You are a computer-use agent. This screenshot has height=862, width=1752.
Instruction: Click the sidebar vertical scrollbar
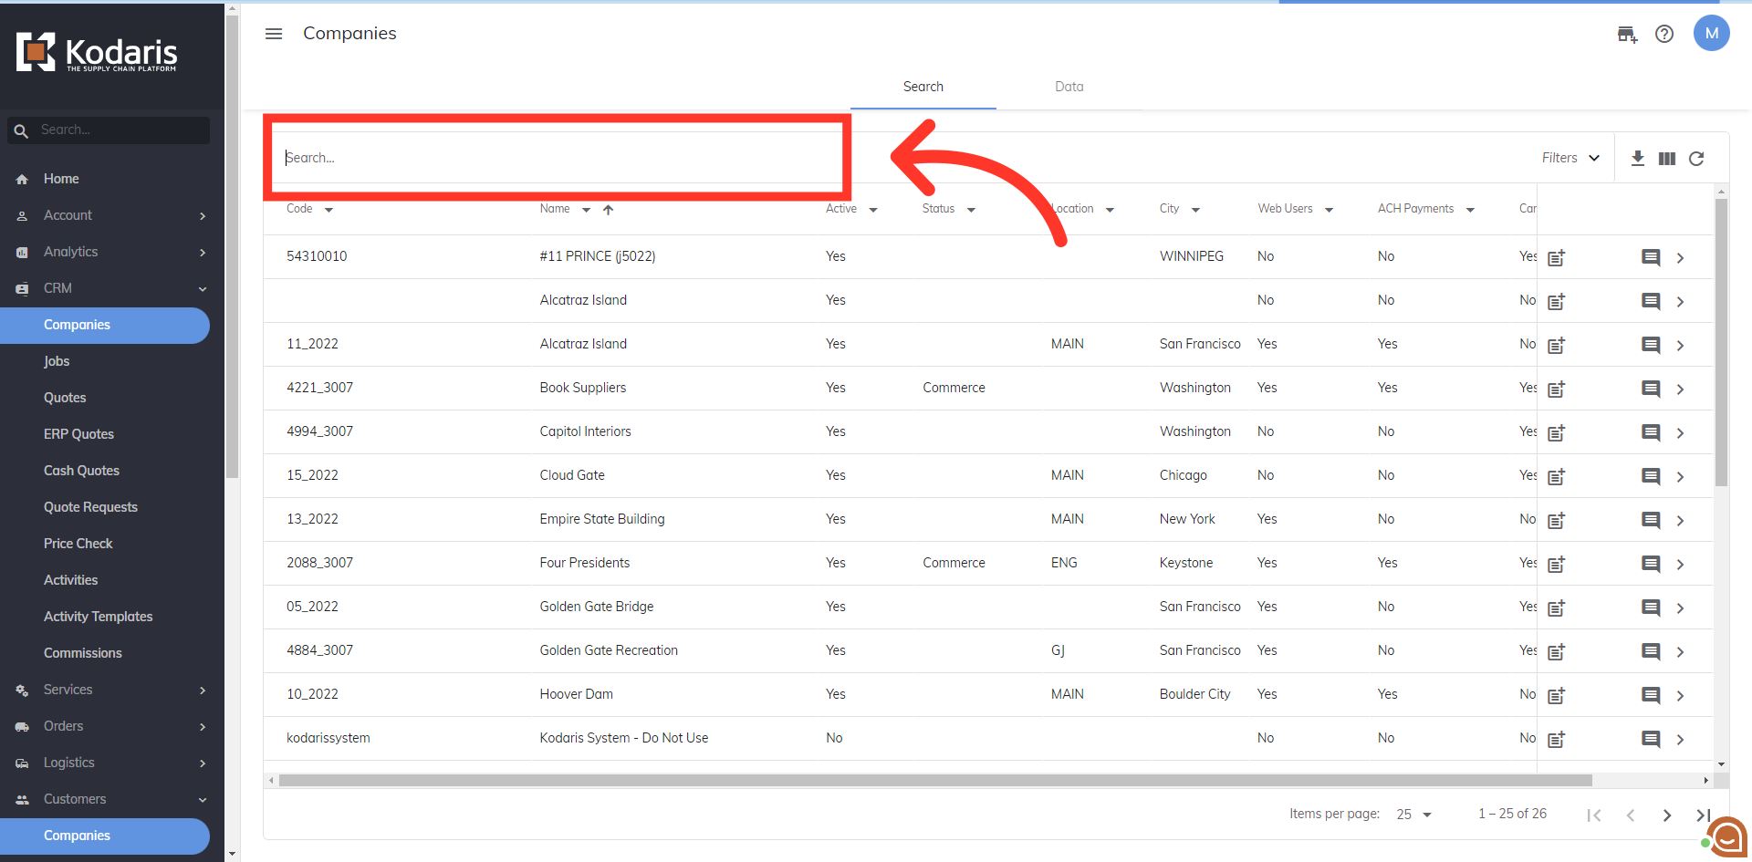(x=233, y=246)
